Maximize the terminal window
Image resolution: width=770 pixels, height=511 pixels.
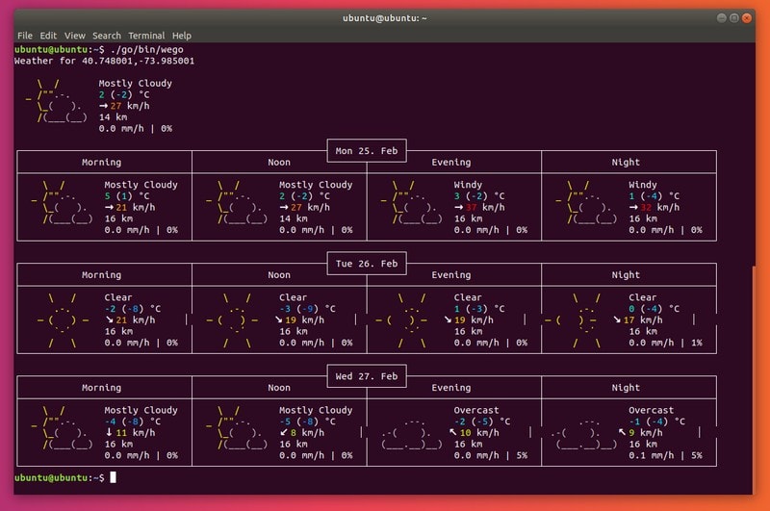click(x=733, y=17)
